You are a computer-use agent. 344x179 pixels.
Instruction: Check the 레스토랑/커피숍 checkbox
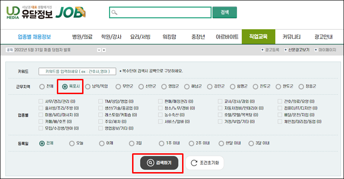[x=100, y=115]
